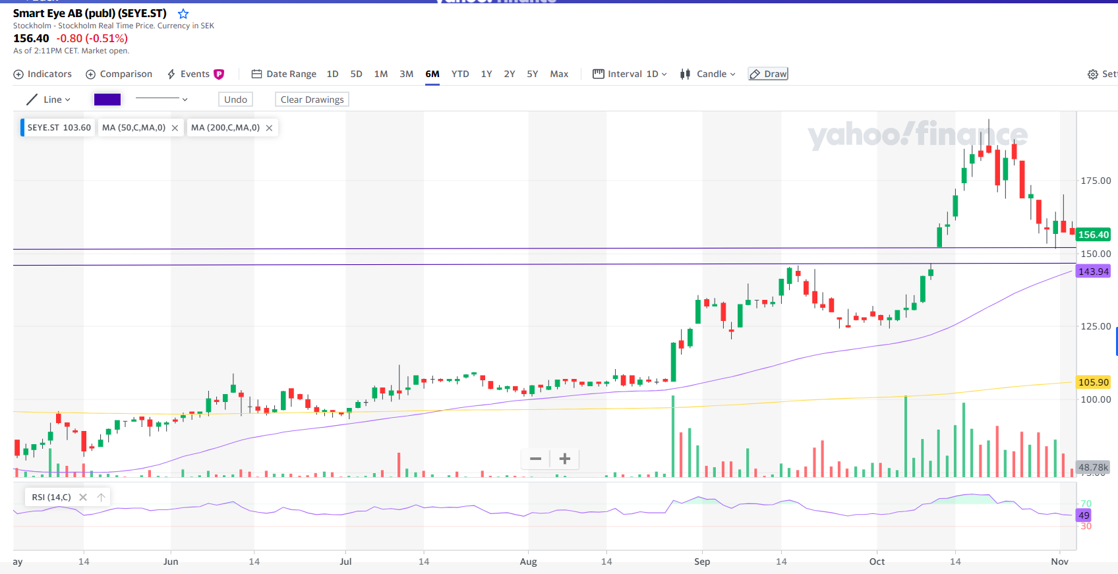Select the 5Y range
This screenshot has height=574, width=1118.
pos(533,74)
